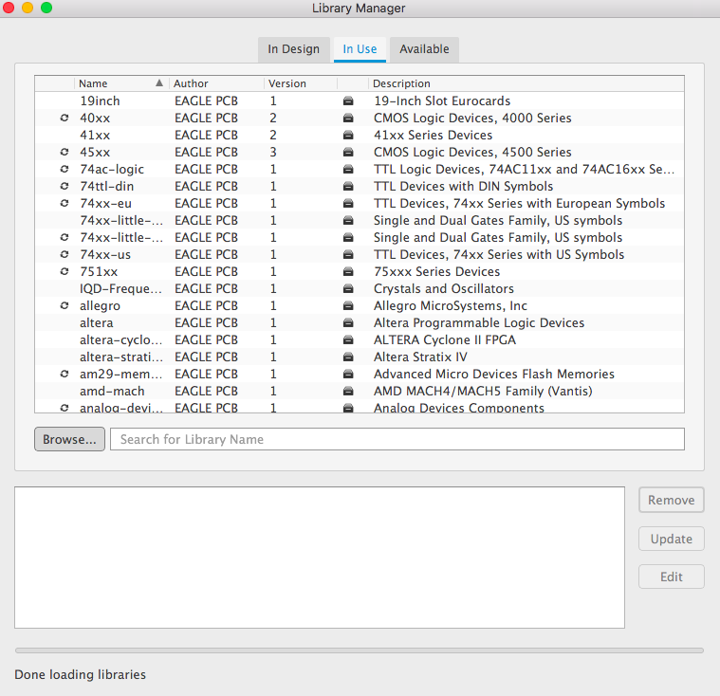Image resolution: width=720 pixels, height=696 pixels.
Task: Click 'TTL Devices with DIN Symbols' description
Action: coord(463,186)
